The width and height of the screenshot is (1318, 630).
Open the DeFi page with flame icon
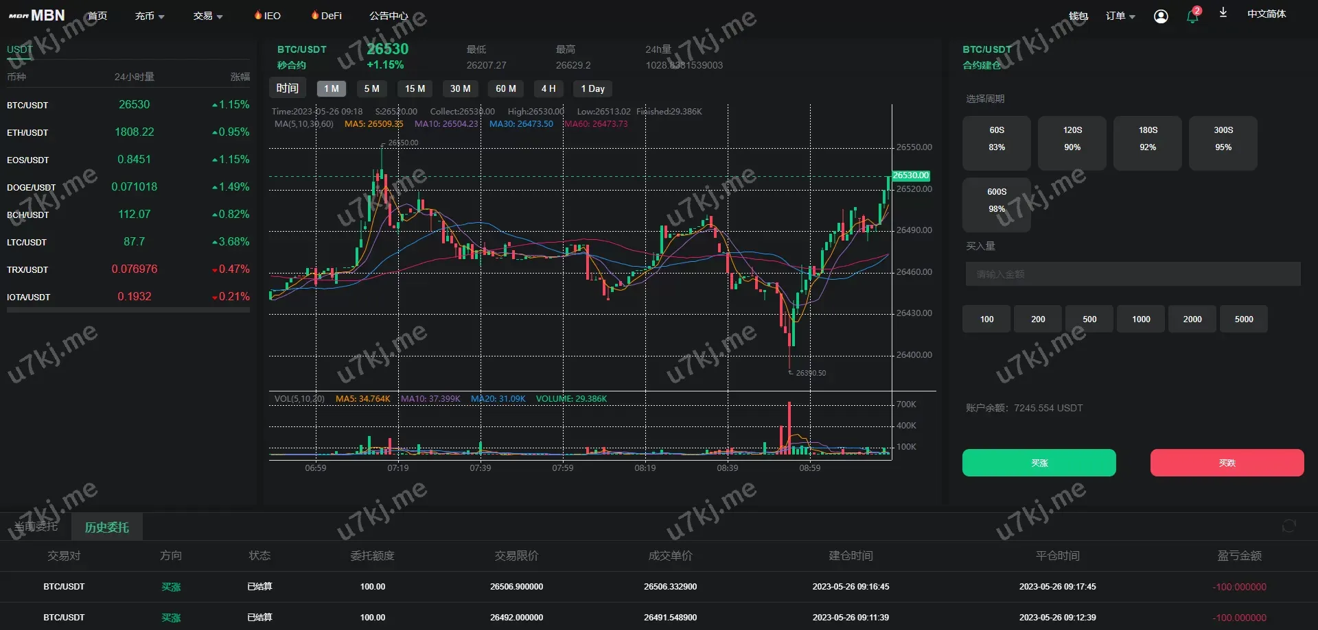tap(326, 15)
